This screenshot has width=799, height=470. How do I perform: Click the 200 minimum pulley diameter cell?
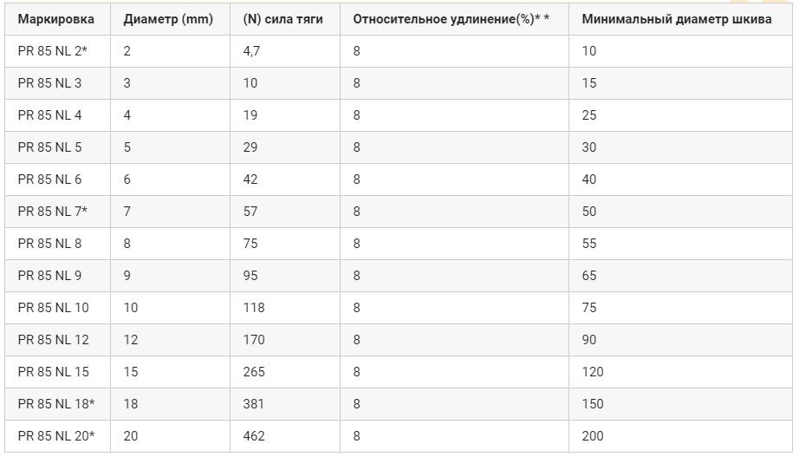coord(680,436)
